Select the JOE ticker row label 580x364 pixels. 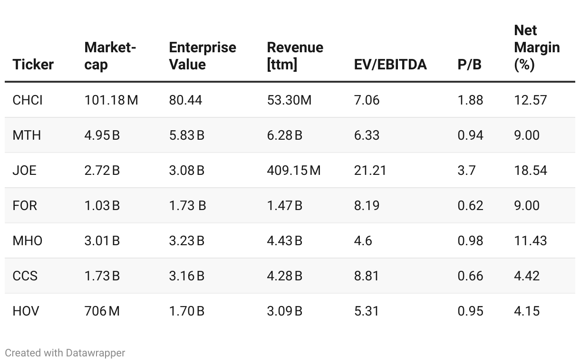24,171
